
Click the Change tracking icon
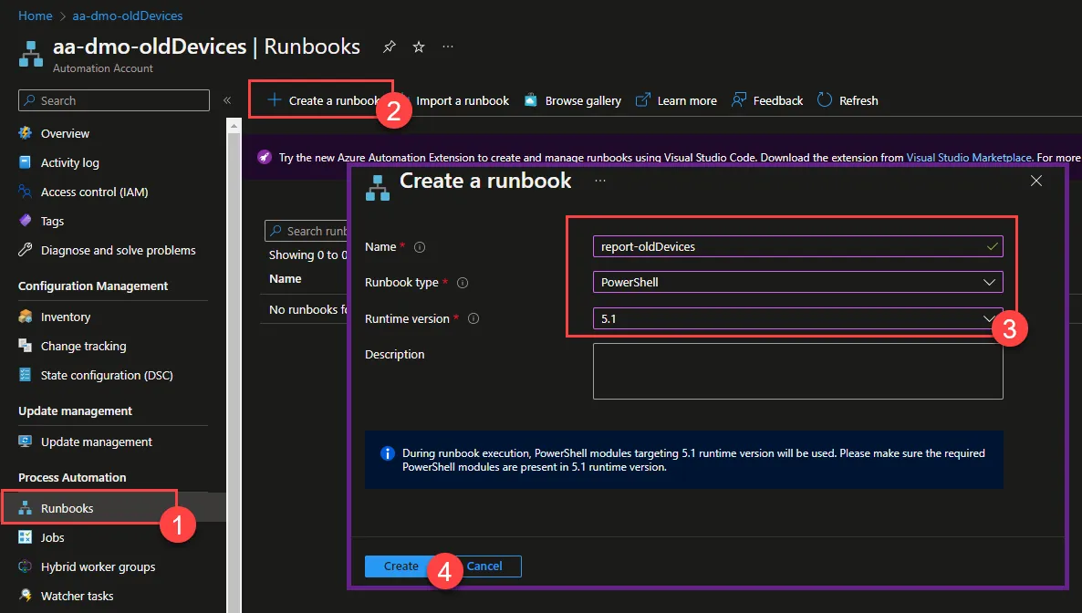click(x=26, y=345)
